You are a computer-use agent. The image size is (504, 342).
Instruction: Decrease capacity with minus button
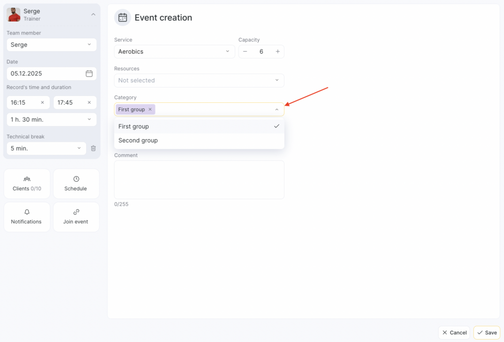tap(245, 52)
